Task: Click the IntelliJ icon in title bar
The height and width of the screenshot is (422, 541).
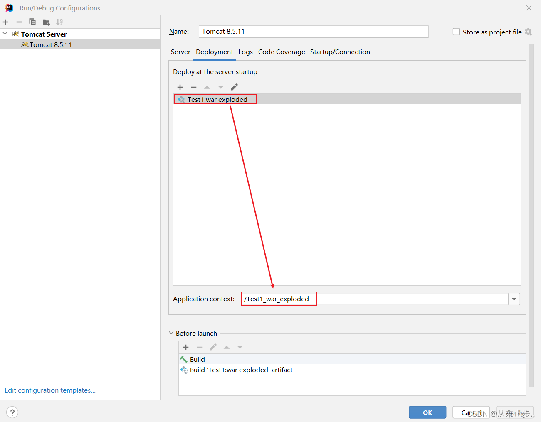Action: 9,8
